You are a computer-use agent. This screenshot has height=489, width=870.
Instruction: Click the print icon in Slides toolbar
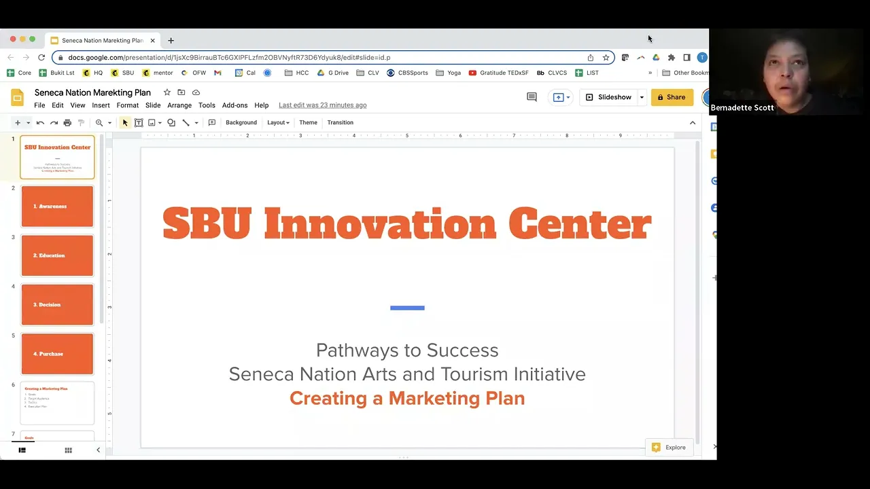[67, 123]
